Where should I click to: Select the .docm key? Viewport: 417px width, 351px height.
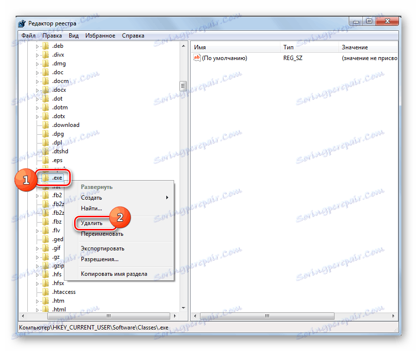(60, 81)
